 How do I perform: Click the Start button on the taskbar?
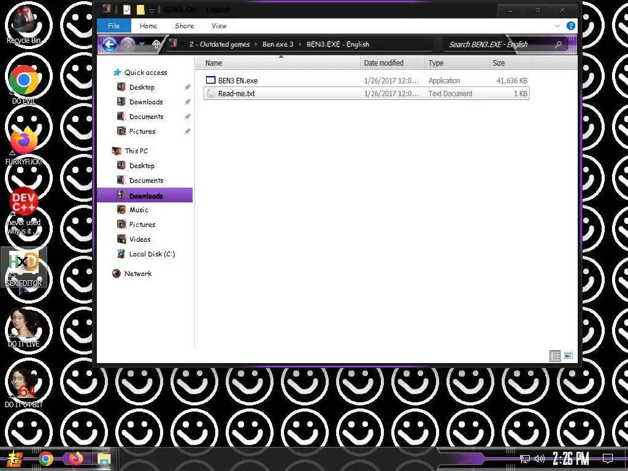pos(13,459)
